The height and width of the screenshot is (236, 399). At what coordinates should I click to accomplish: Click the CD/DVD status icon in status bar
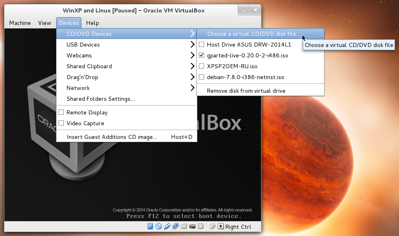tap(159, 226)
